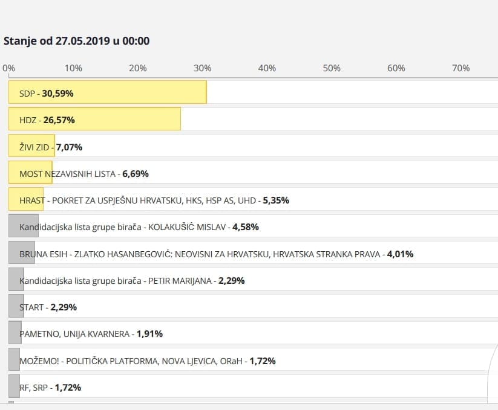Click the 10% axis tick label
This screenshot has width=498, height=410.
point(73,68)
